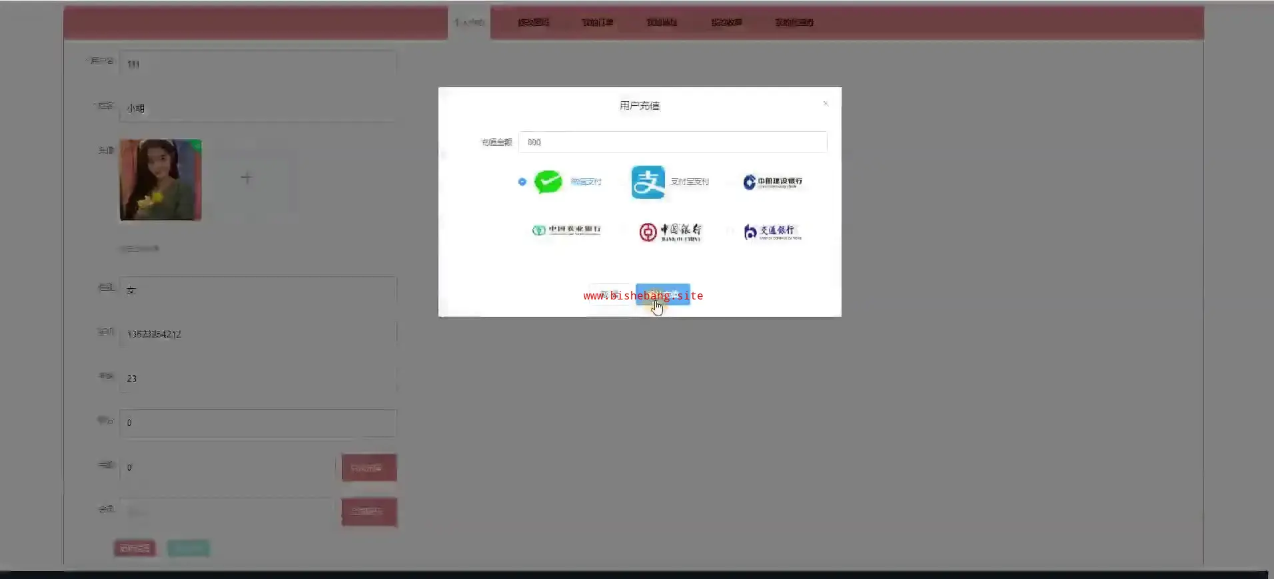This screenshot has height=579, width=1274.
Task: Open the 个人中心 tab
Action: click(469, 23)
